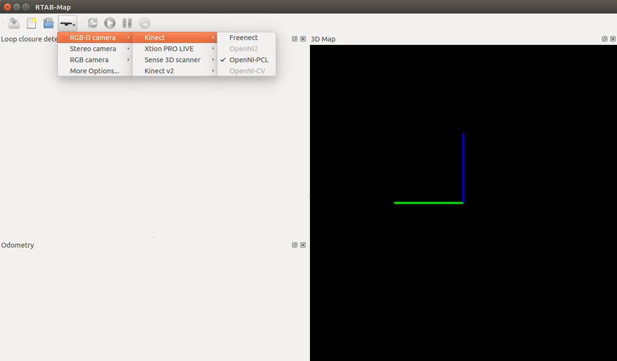Click inside the black 3D Map viewport
This screenshot has height=361, width=617.
463,203
